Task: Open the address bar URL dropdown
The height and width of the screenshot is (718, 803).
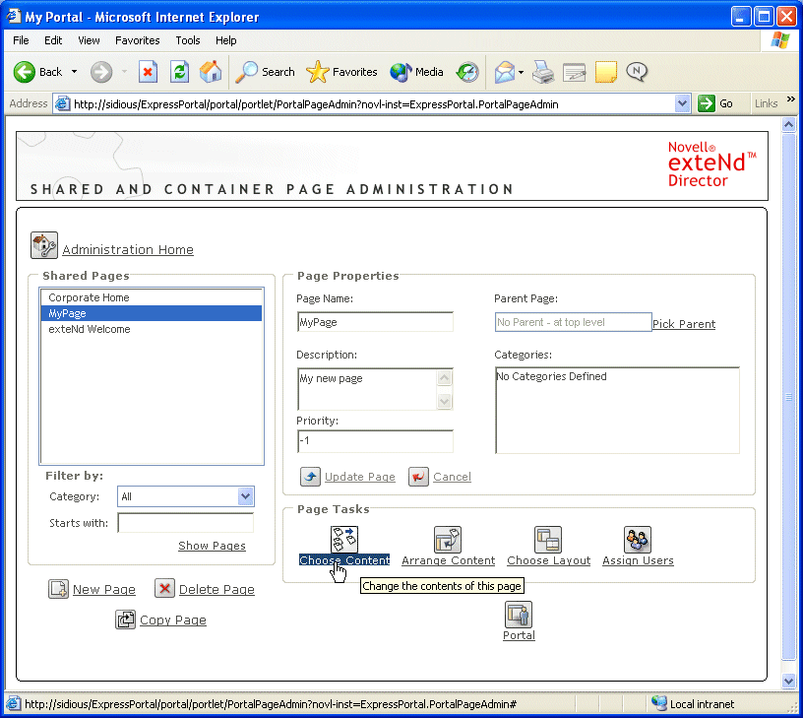Action: coord(683,103)
